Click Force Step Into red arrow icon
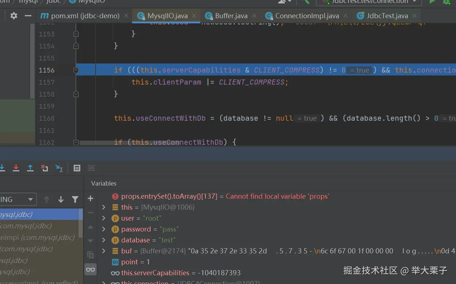This screenshot has width=456, height=284. (x=16, y=168)
